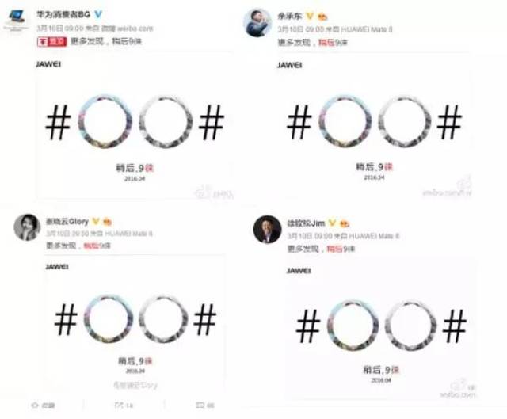Enlarge the teaser image in 徐钦松Jim's post
507x419 pixels.
pos(380,329)
